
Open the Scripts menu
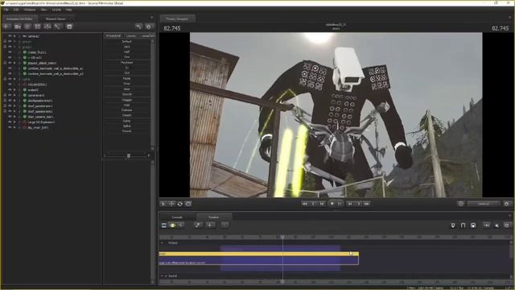coord(56,10)
